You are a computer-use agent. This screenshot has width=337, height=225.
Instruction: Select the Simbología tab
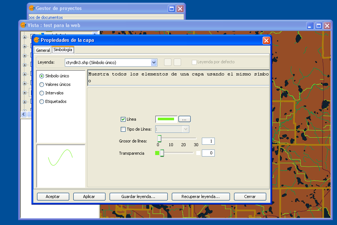[63, 50]
